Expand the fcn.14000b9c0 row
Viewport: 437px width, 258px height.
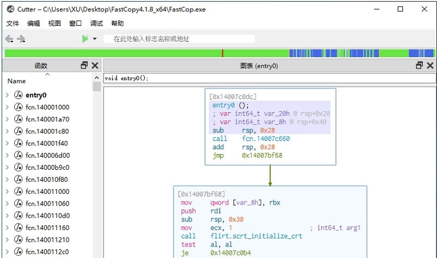point(8,168)
